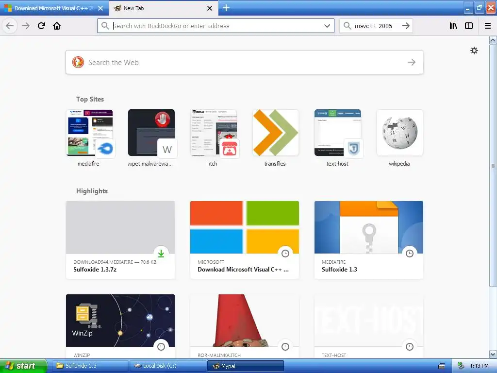Screen dimensions: 497x373
Task: Click the 4:43 PM system clock
Action: point(479,366)
